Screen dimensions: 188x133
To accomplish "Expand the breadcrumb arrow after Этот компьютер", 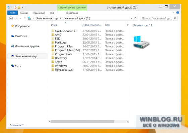I will click(61, 18).
